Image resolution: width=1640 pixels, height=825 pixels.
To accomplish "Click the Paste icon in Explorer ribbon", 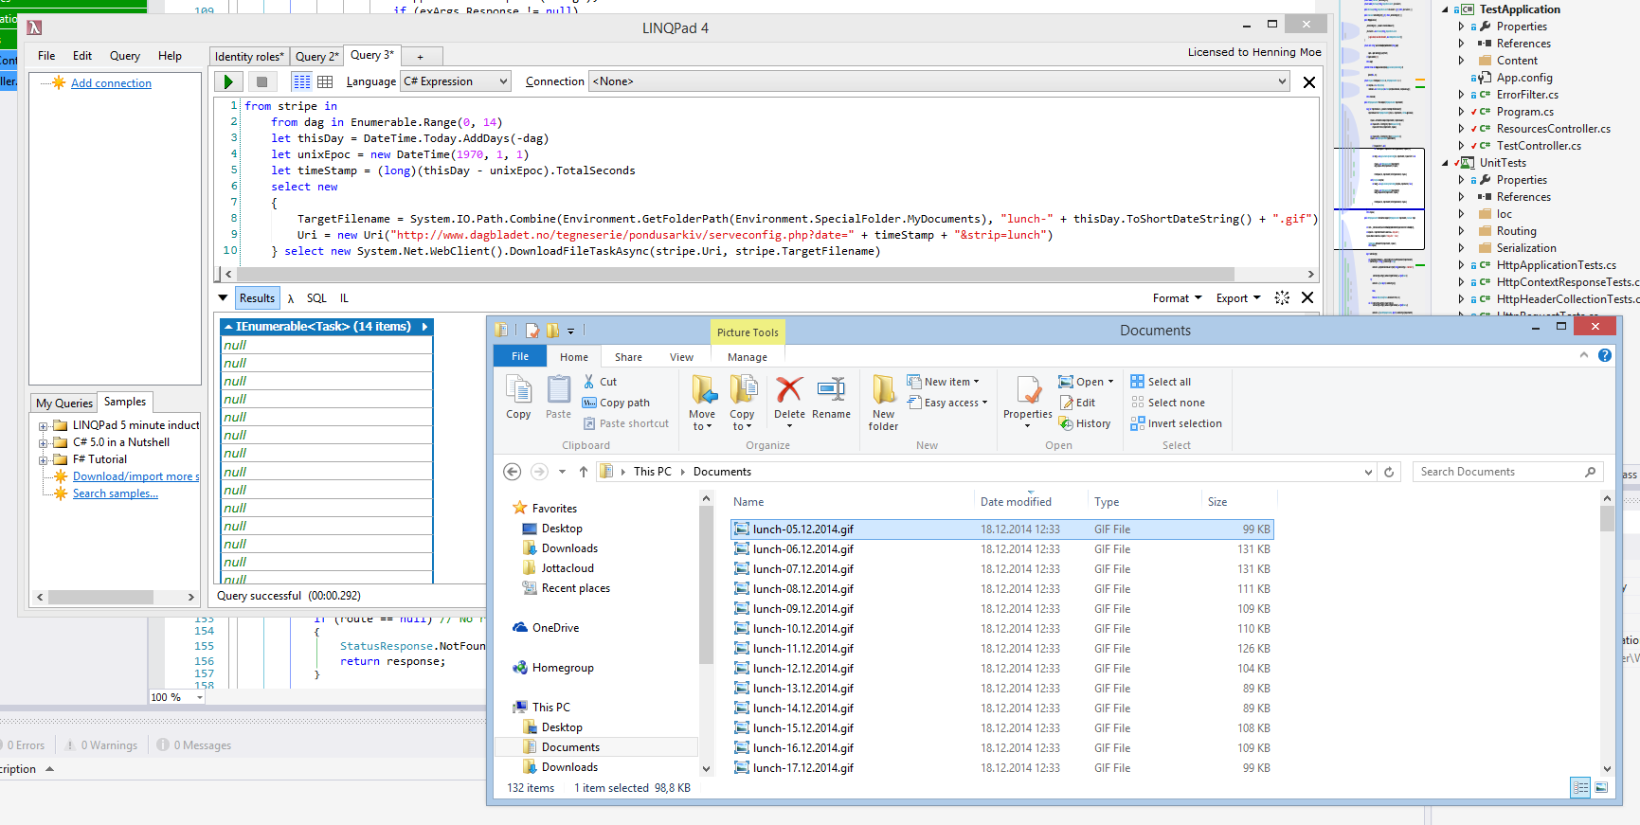I will (559, 397).
